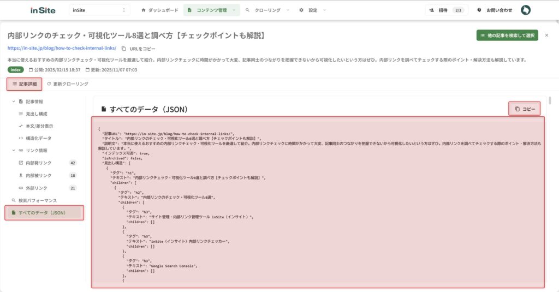This screenshot has height=292, width=559.
Task: Click the help icon beside お問い合わせ
Action: coord(479,10)
